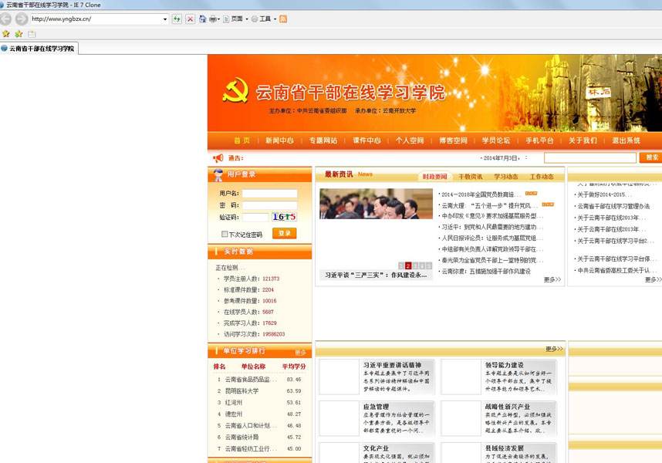Expand the 工具 menu dropdown arrow
This screenshot has width=662, height=463.
click(275, 19)
